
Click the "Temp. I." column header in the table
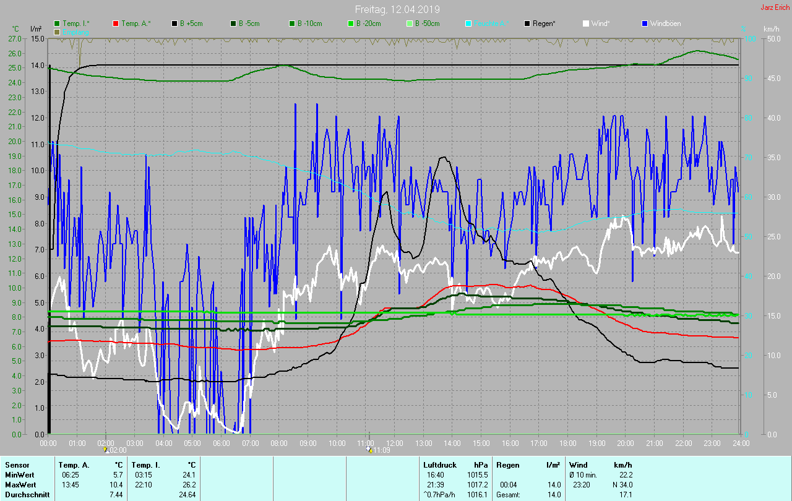145,465
